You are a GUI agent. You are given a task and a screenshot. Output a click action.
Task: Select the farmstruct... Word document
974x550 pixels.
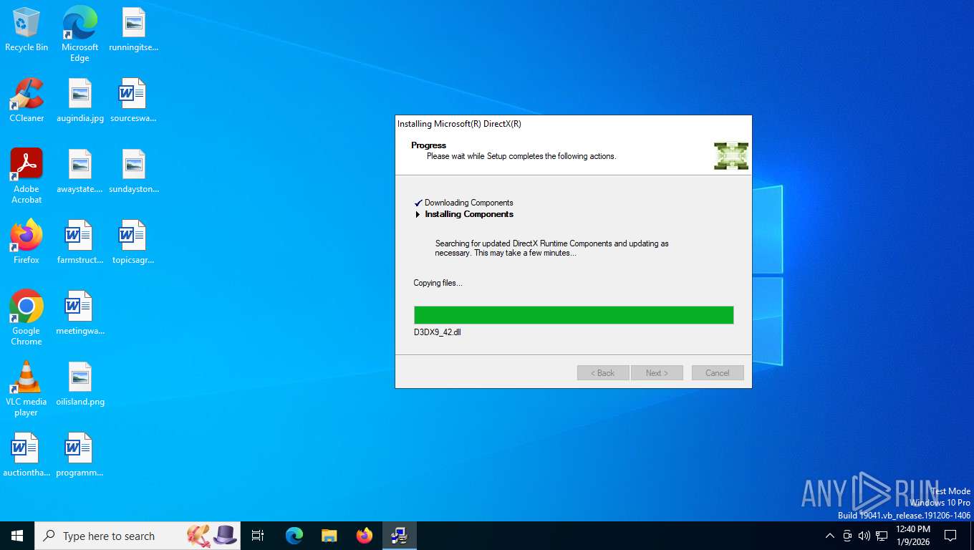coord(79,242)
